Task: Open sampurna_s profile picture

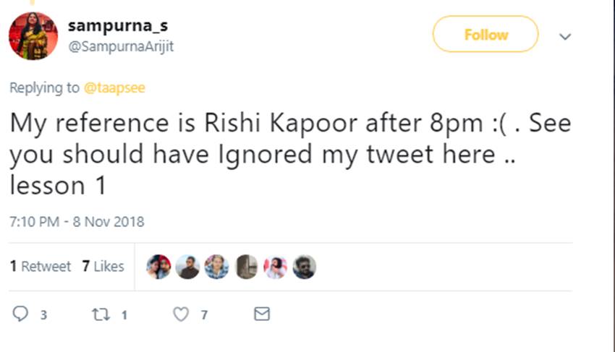Action: pos(33,35)
